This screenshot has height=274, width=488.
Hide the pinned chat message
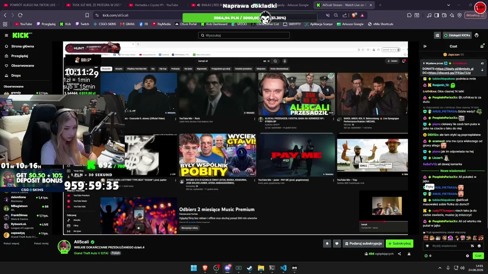click(482, 63)
